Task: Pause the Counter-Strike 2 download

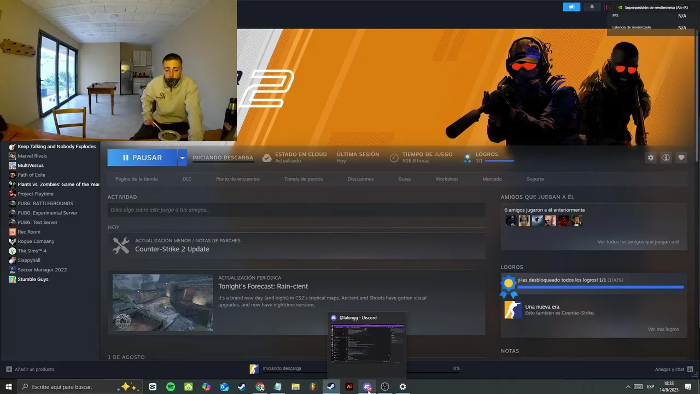Action: (142, 158)
